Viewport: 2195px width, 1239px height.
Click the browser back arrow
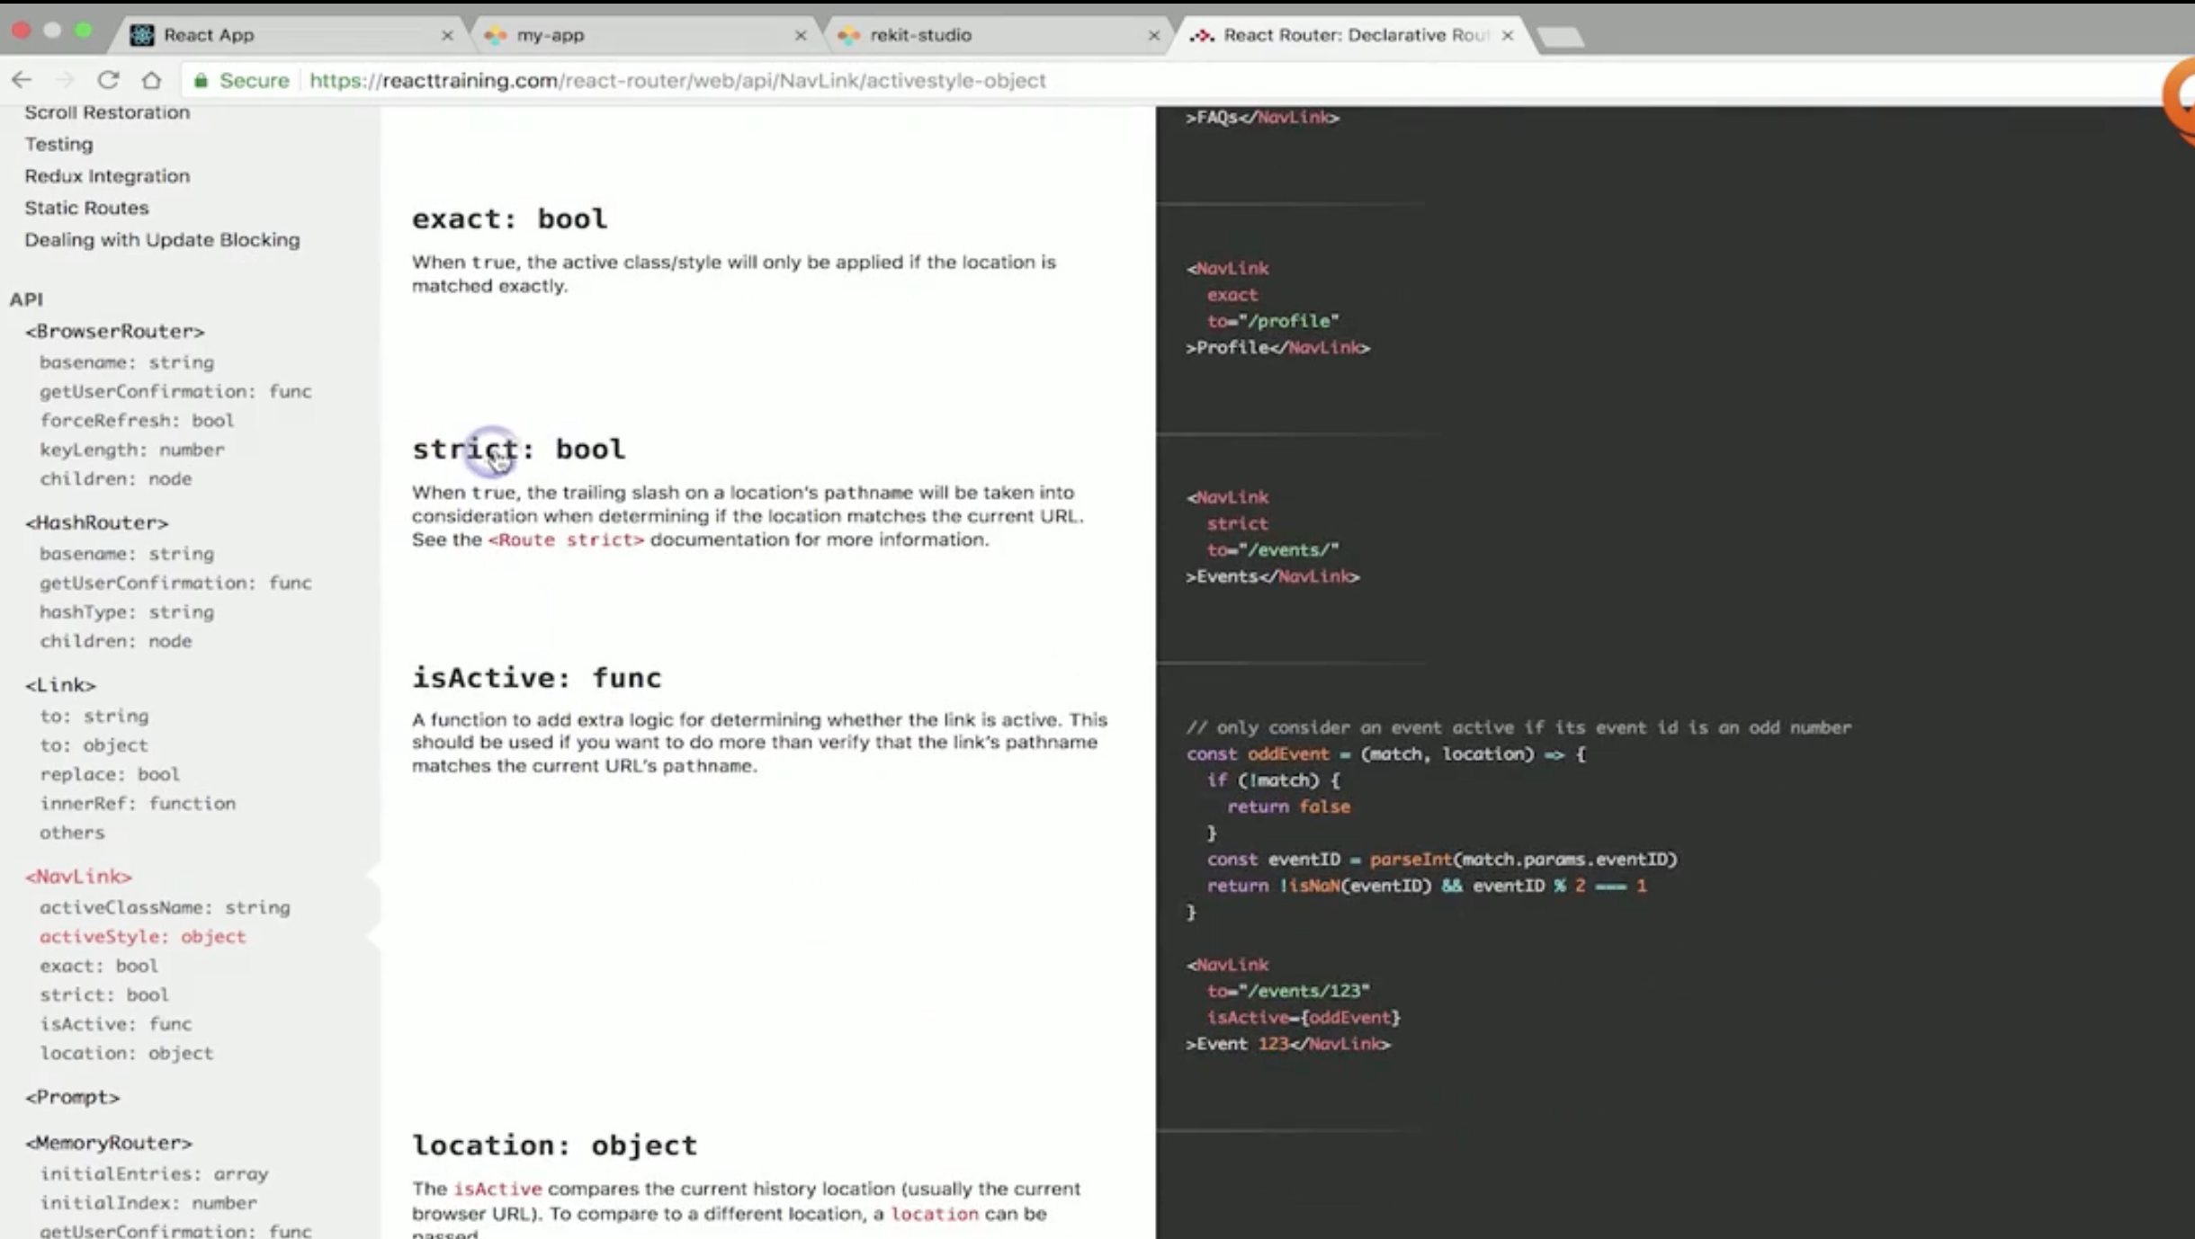22,80
